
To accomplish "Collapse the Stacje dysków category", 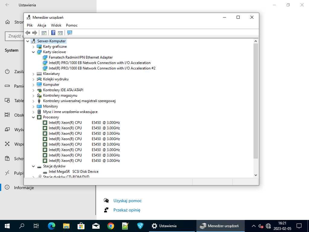I will point(33,166).
